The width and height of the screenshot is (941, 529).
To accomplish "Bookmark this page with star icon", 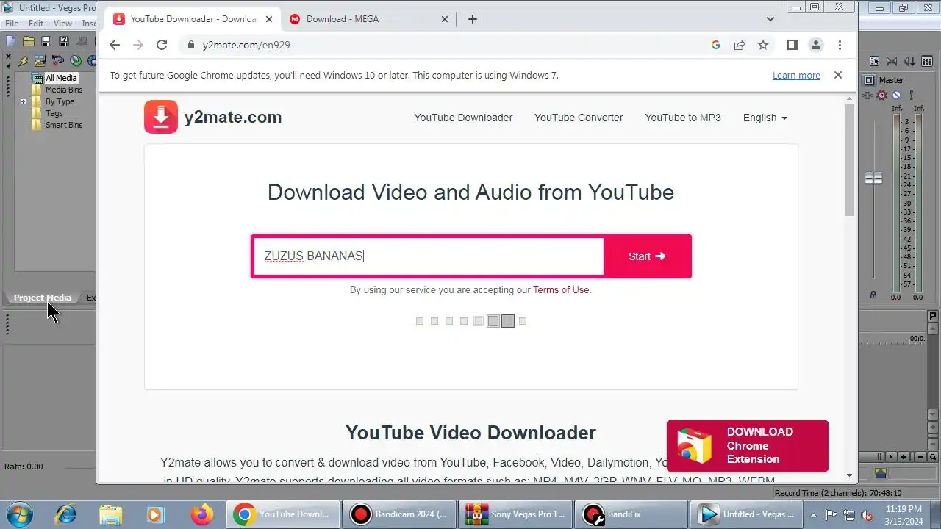I will click(763, 45).
